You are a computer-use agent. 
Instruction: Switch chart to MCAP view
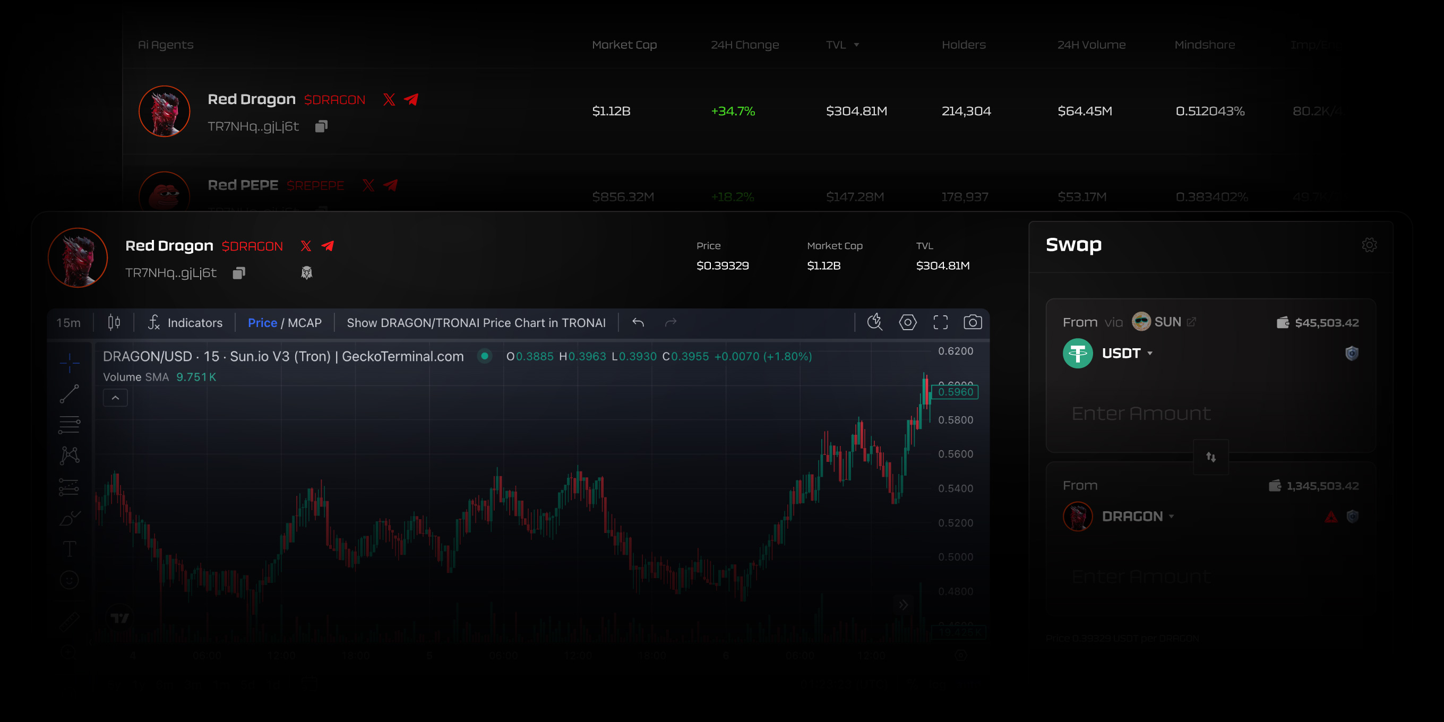click(304, 323)
